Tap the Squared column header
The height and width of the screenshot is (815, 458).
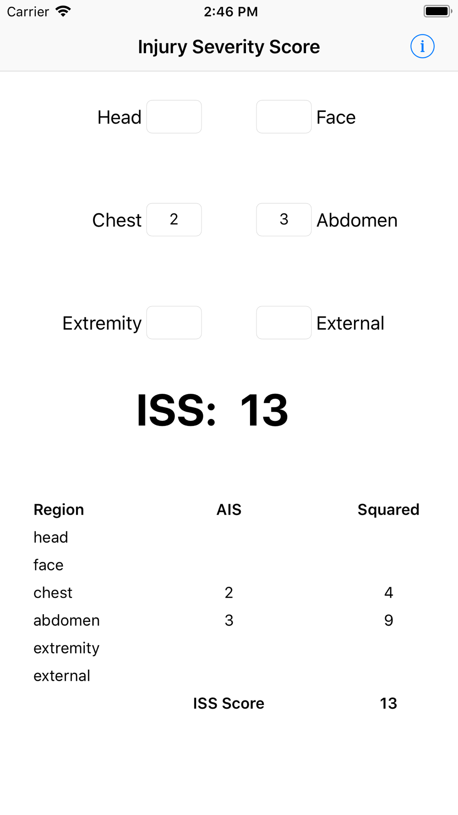coord(388,510)
